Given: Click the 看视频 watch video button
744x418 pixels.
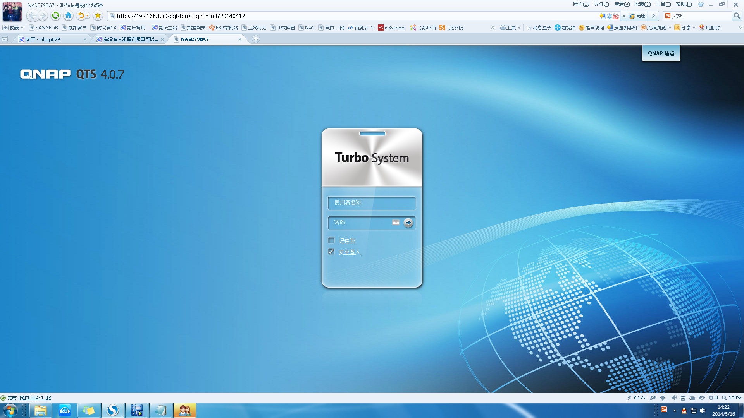Looking at the screenshot, I should click(565, 28).
